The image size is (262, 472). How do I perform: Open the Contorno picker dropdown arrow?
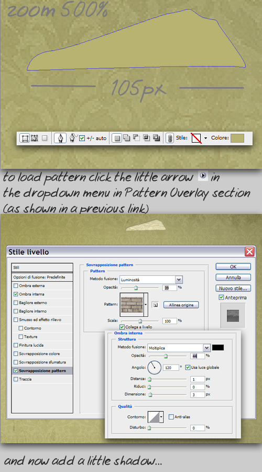161,417
